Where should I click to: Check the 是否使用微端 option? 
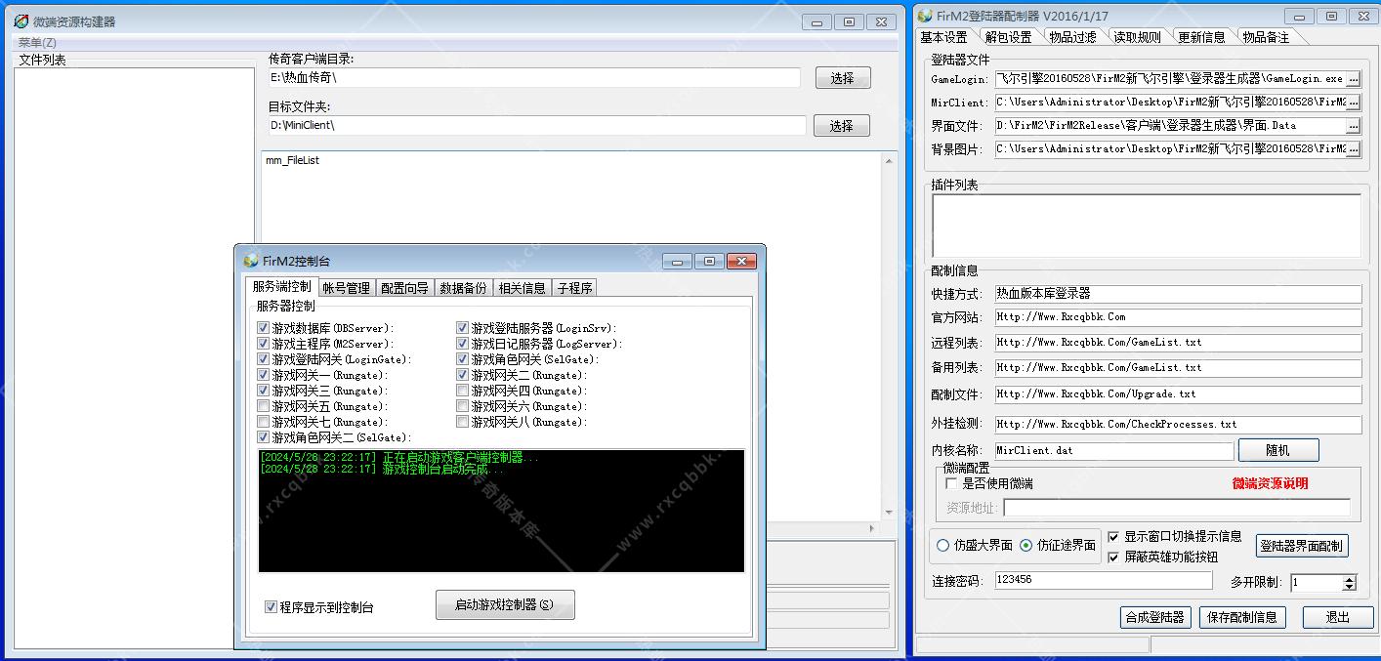tap(952, 483)
